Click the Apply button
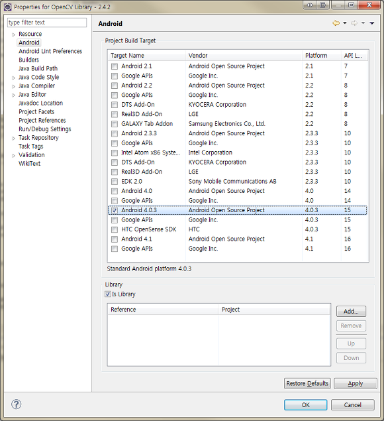The image size is (384, 421). click(356, 383)
